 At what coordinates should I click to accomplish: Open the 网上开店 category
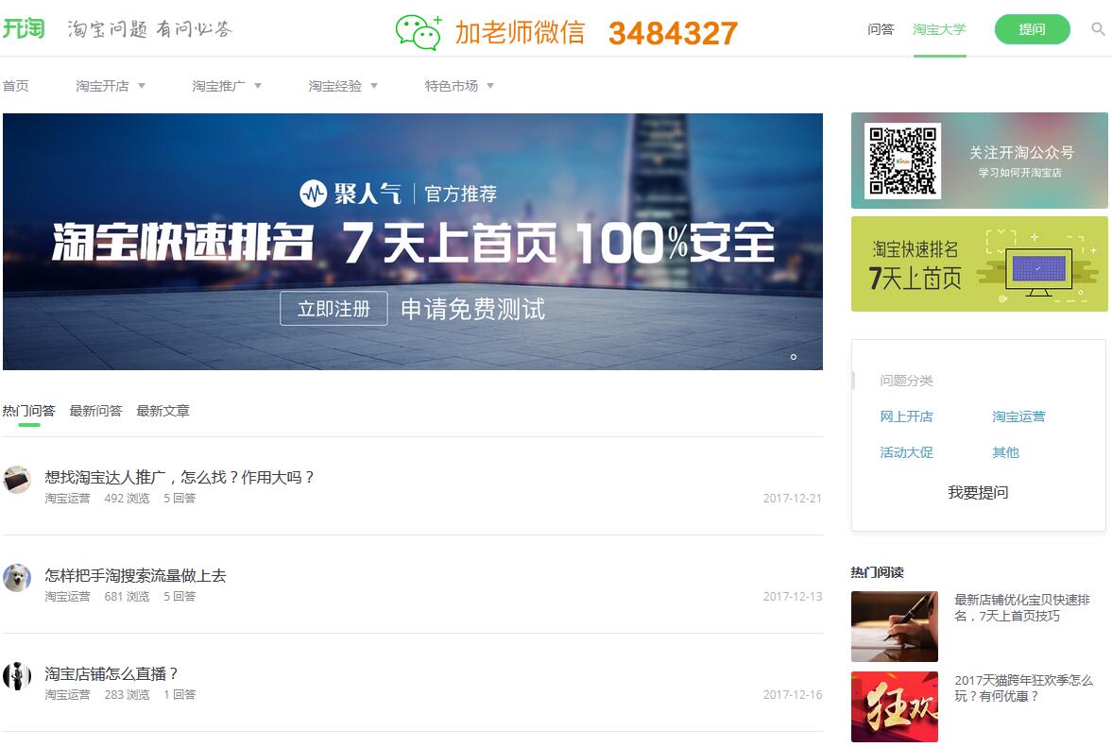tap(906, 416)
